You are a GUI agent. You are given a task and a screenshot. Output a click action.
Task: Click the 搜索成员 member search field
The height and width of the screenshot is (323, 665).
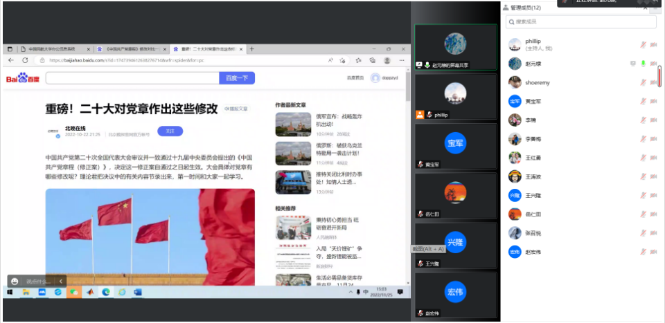[x=580, y=22]
